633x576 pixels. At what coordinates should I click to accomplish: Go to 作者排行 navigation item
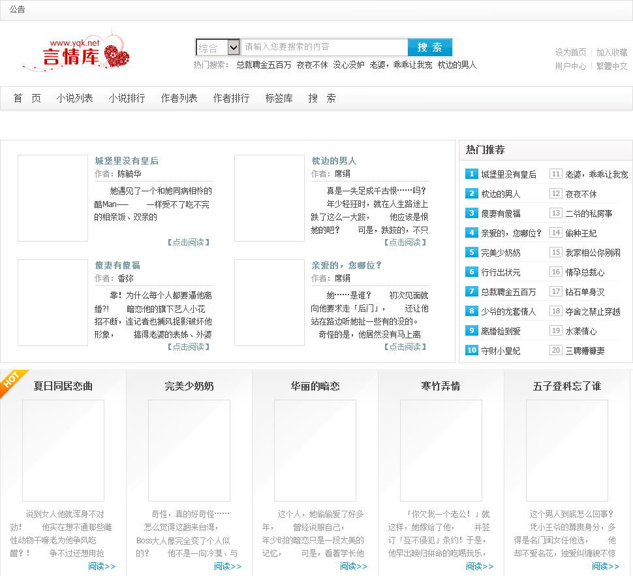(x=231, y=99)
